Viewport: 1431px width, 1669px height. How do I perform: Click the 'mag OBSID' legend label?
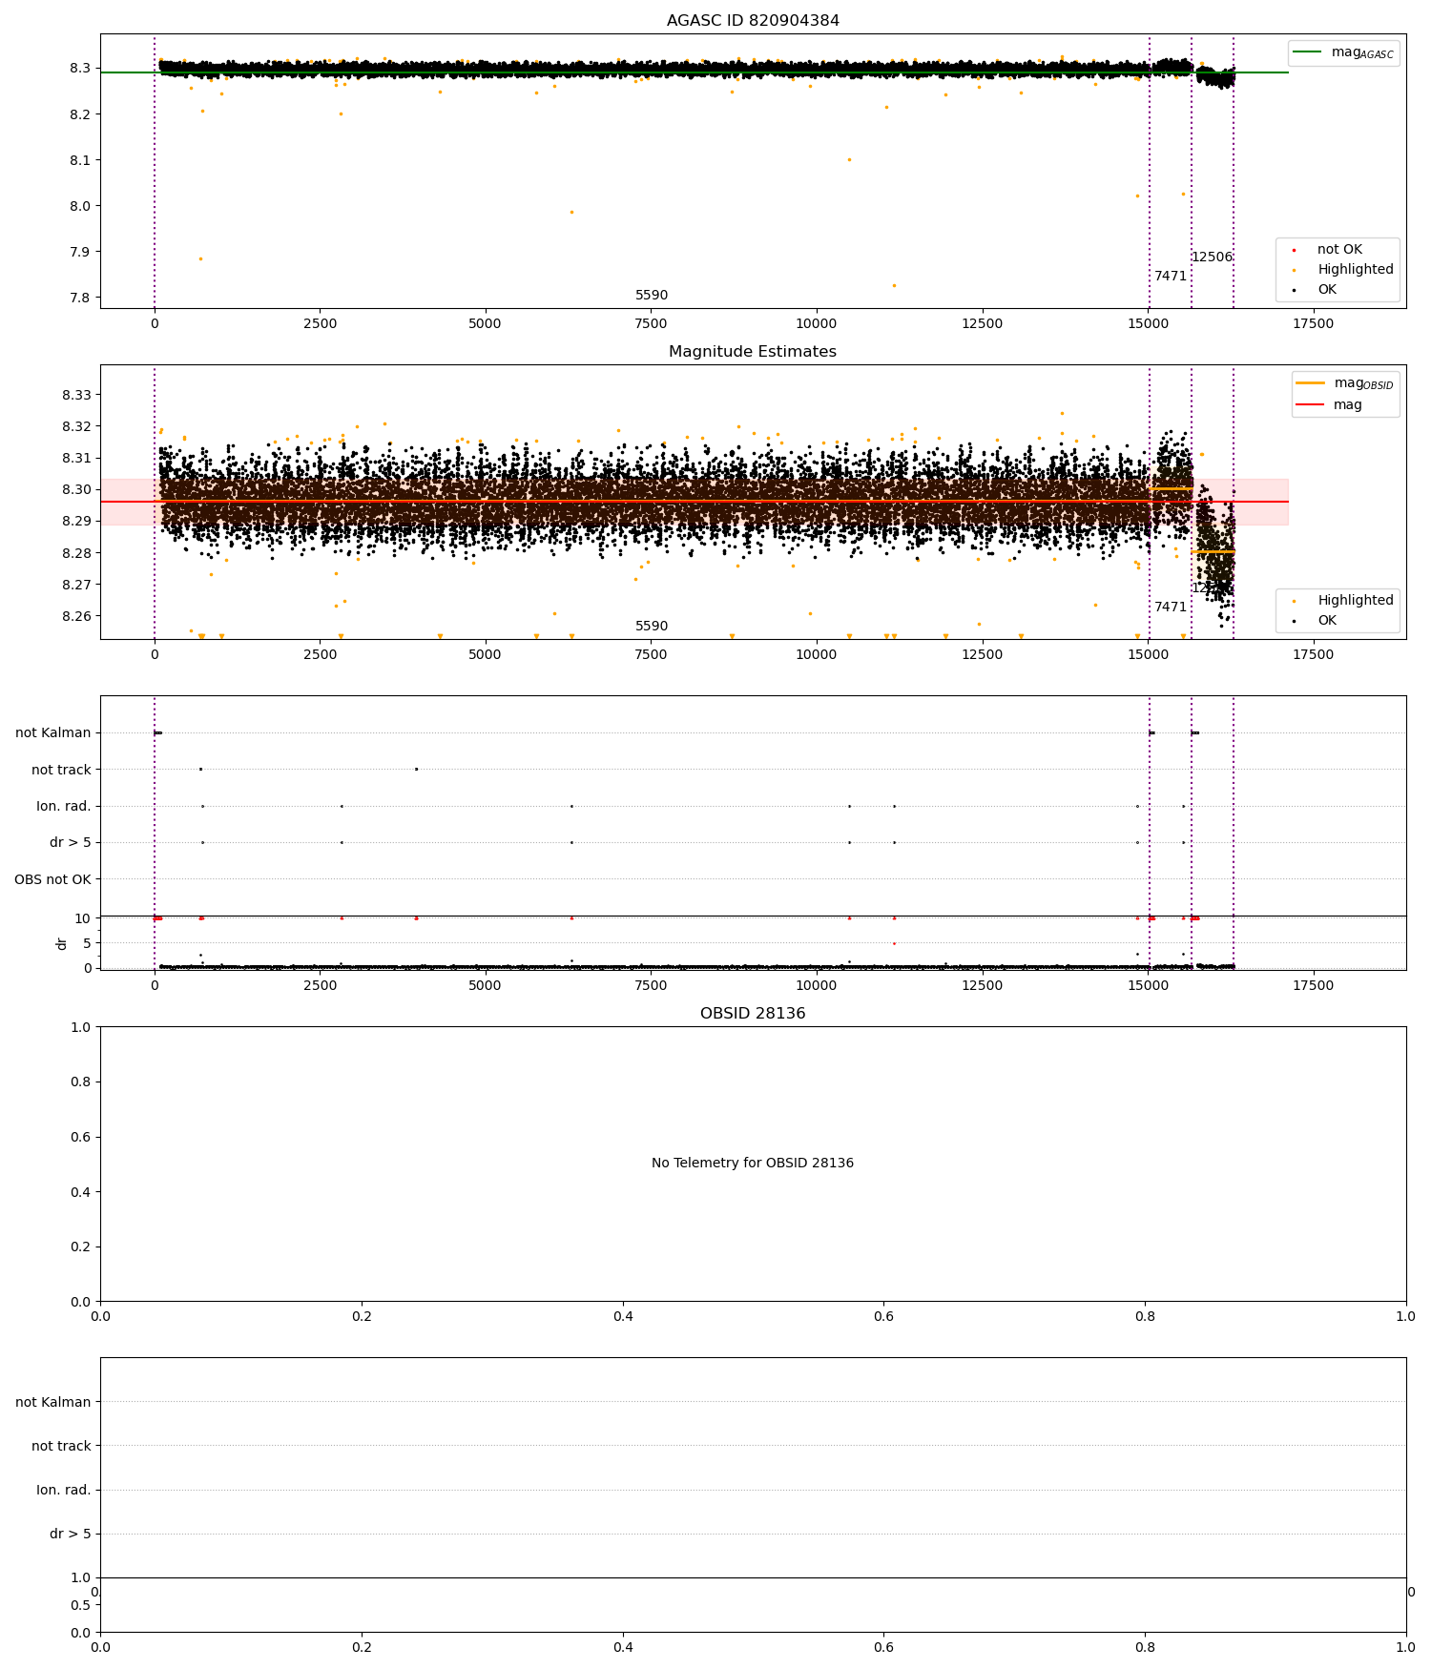(1364, 384)
